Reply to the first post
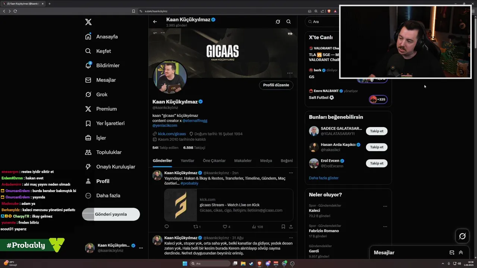This screenshot has height=268, width=477. coord(167,226)
